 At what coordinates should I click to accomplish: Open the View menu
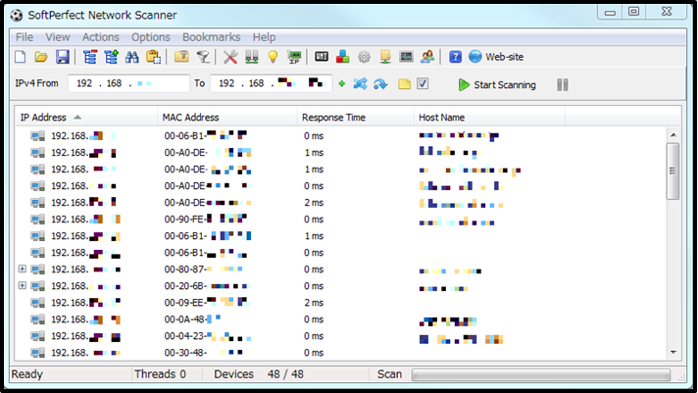(58, 37)
